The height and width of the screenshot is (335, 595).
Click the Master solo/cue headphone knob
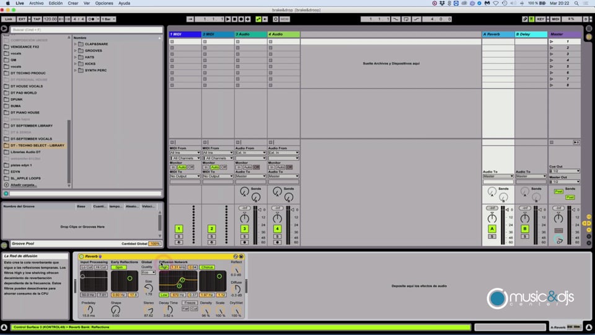(x=558, y=239)
